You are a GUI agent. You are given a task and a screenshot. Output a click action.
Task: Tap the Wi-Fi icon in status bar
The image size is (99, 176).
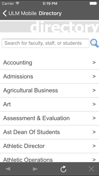(17, 3)
